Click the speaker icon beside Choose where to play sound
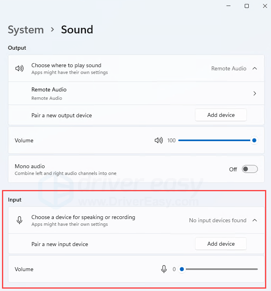 19,68
